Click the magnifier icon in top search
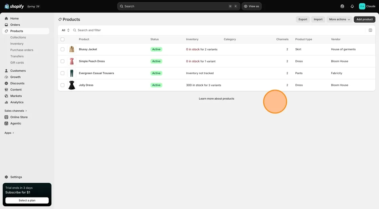Screen dimensions: 379x209 click(x=121, y=6)
